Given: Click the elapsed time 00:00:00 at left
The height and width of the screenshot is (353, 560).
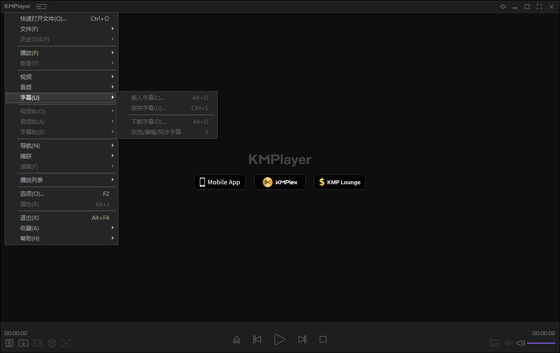Looking at the screenshot, I should coord(16,333).
